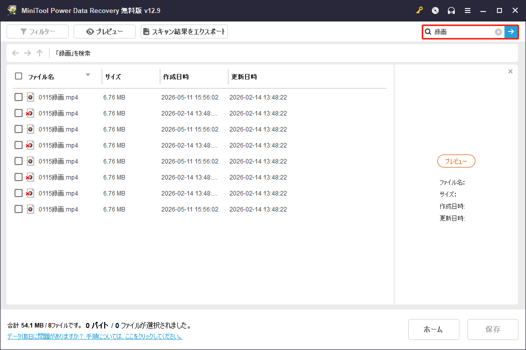Viewport: 526px width, 350px height.
Task: Close the preview side panel
Action: (x=510, y=71)
